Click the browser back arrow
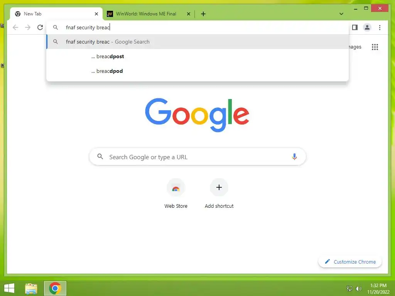This screenshot has width=395, height=296. (15, 27)
